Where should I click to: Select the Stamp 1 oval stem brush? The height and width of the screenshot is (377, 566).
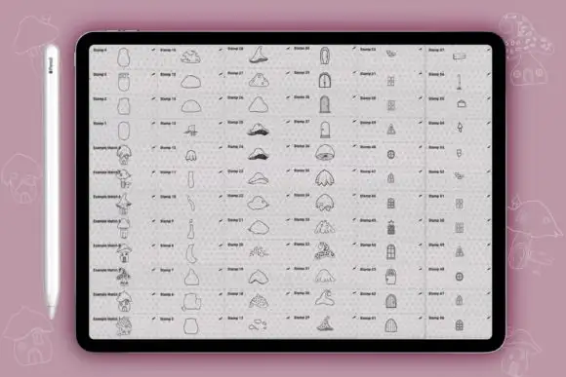click(124, 131)
